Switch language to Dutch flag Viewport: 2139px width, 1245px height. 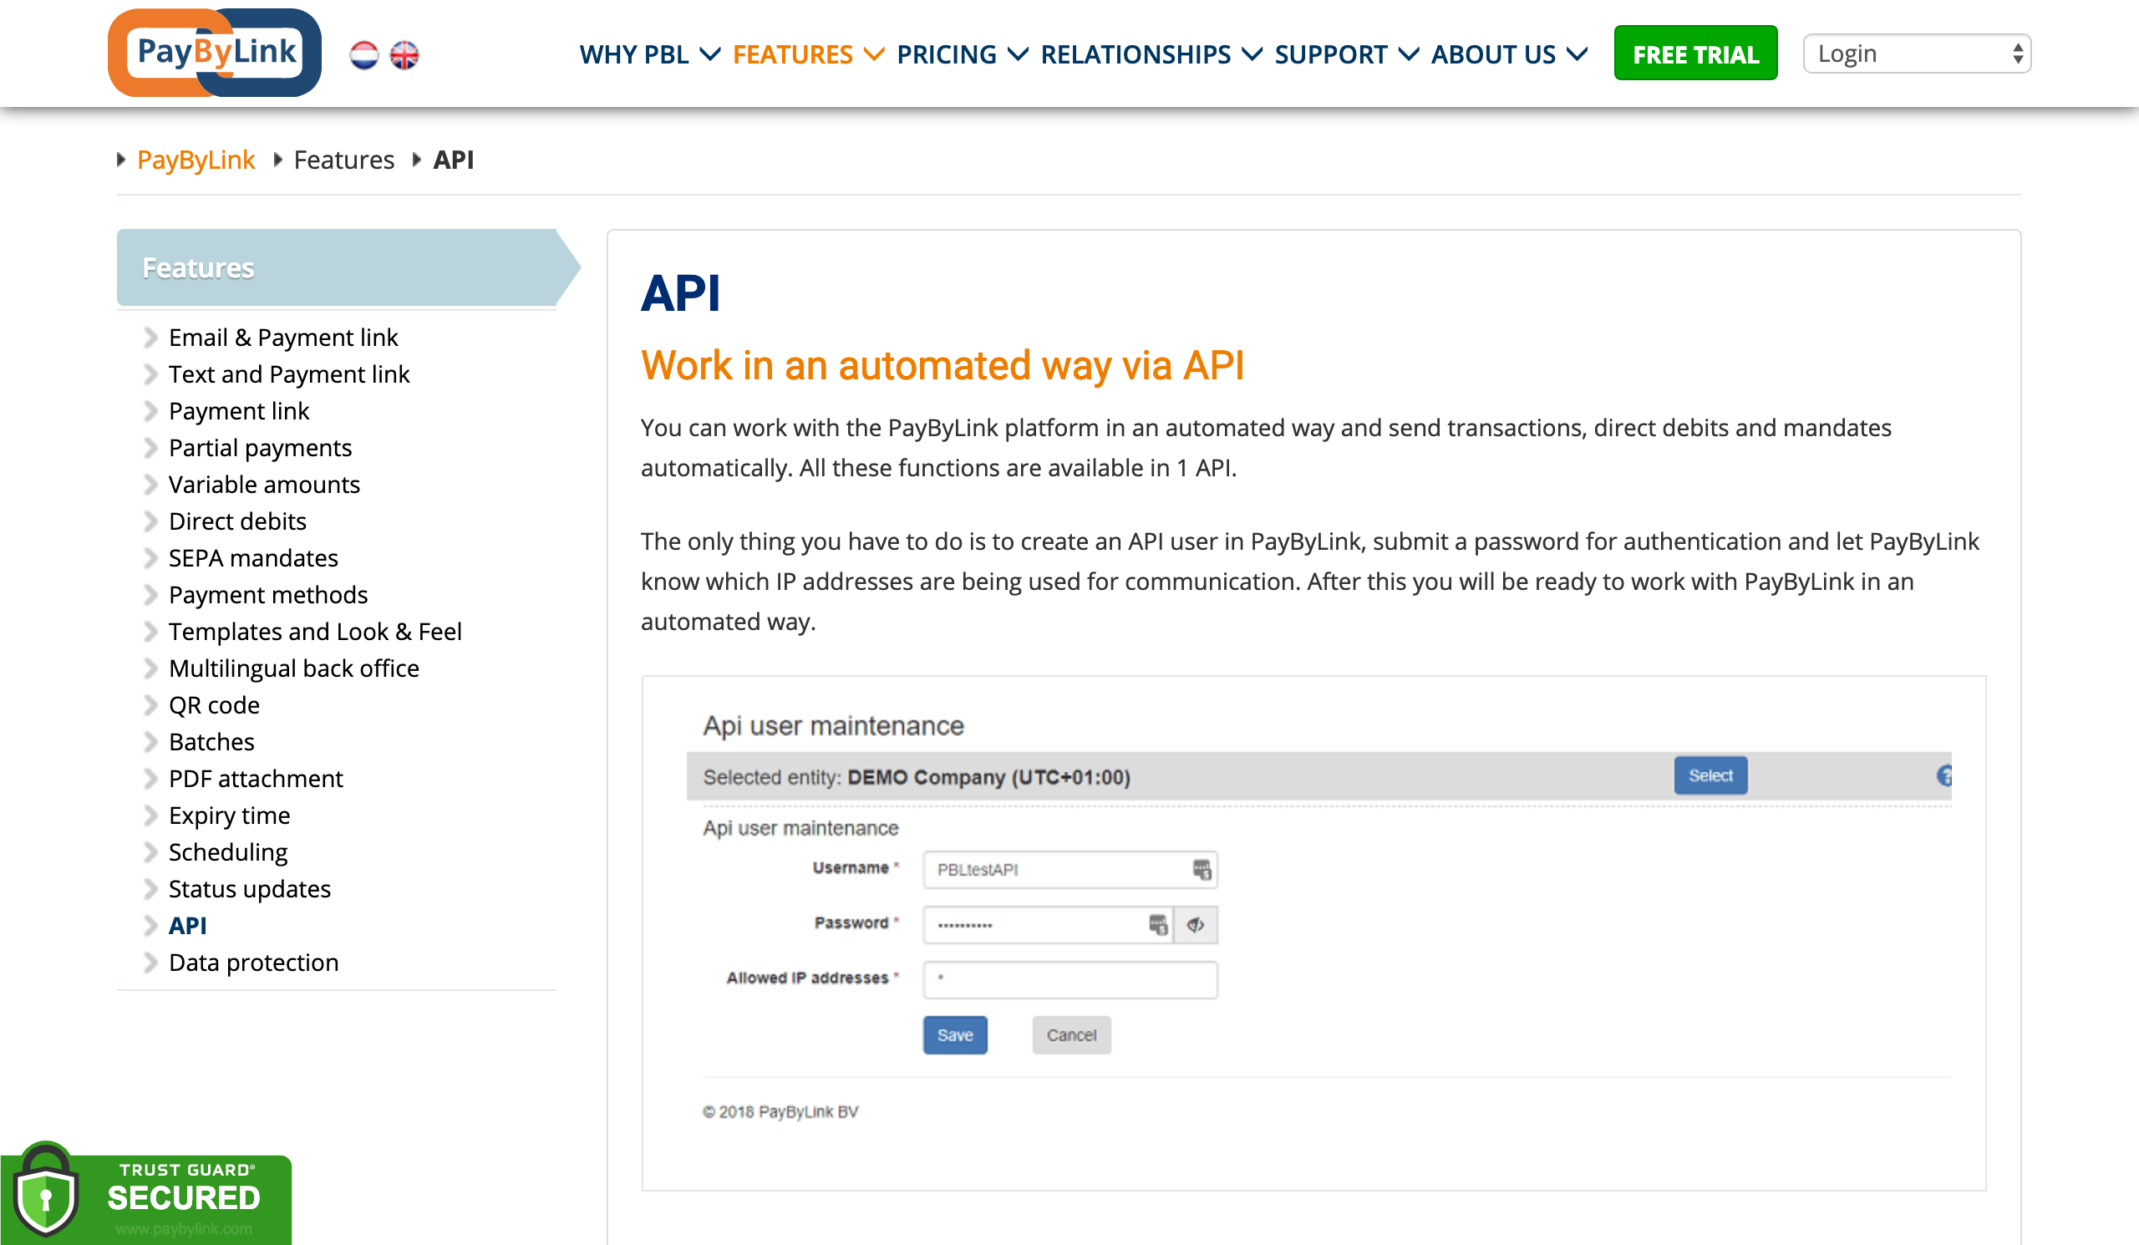click(364, 55)
